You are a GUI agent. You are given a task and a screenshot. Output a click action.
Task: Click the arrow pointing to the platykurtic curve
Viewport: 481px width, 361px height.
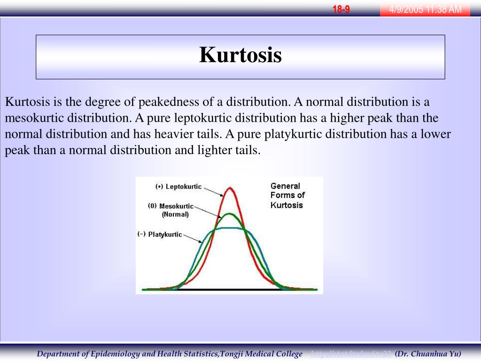(x=192, y=237)
